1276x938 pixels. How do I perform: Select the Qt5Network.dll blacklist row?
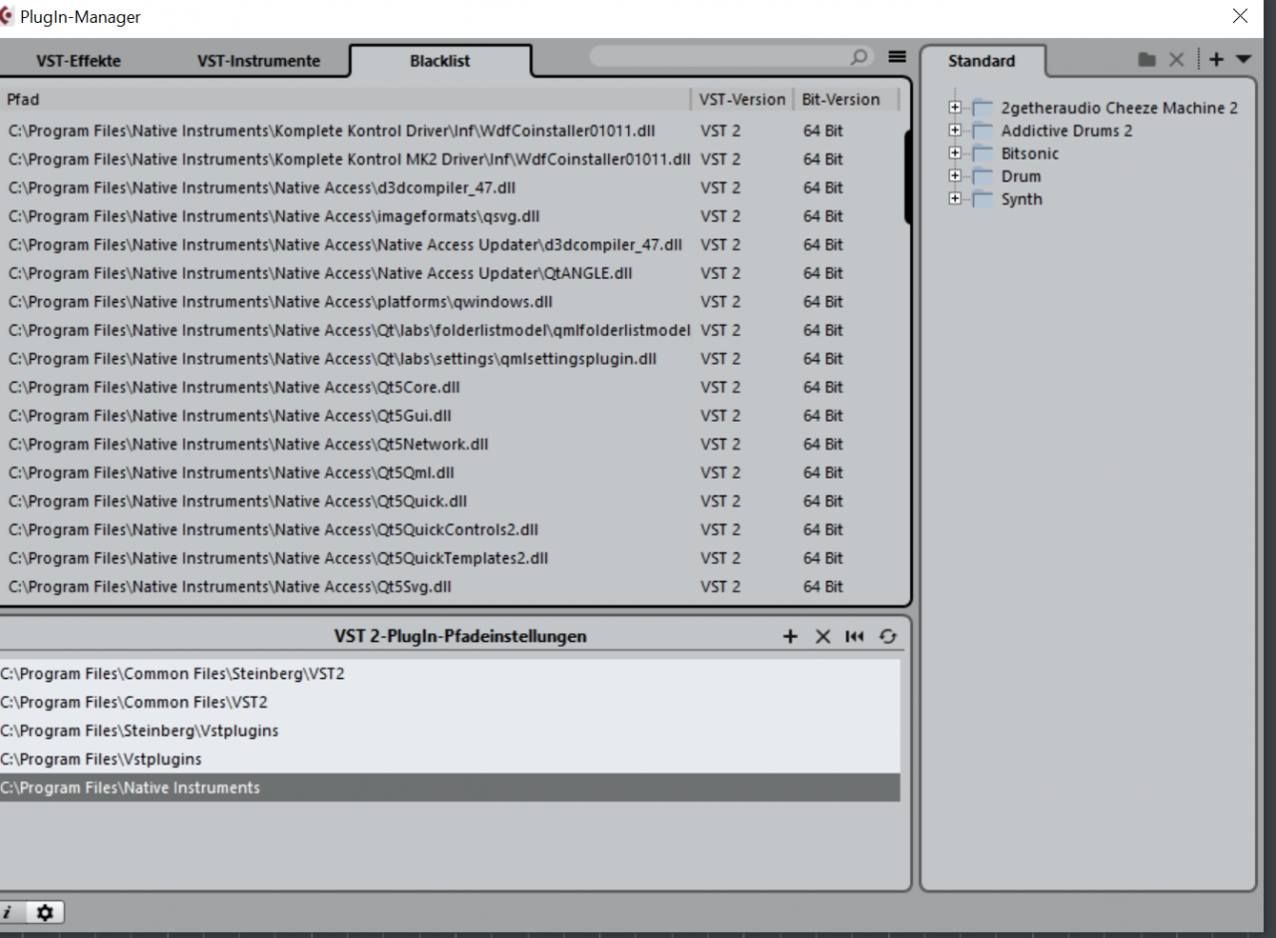(x=450, y=445)
